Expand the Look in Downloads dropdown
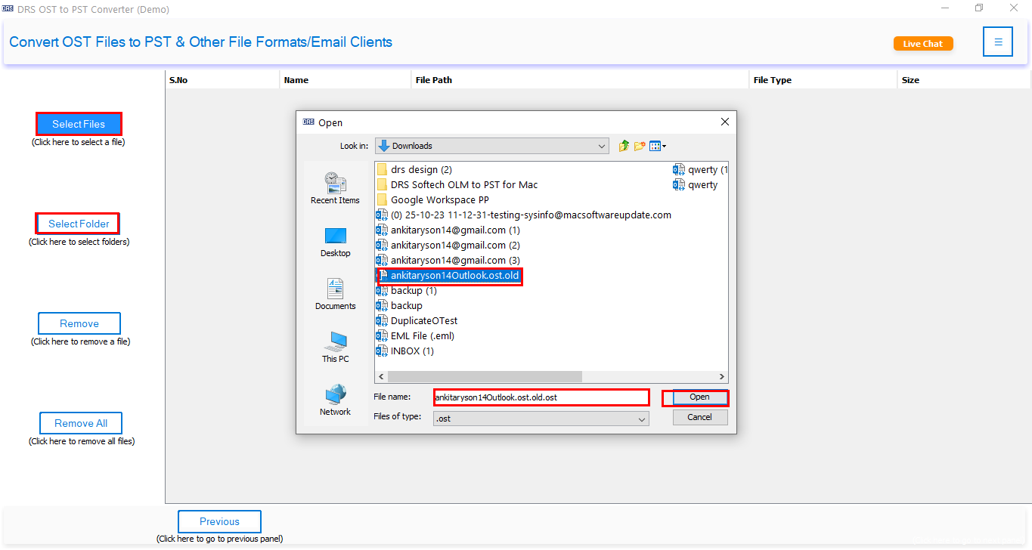The width and height of the screenshot is (1032, 550). pos(492,146)
